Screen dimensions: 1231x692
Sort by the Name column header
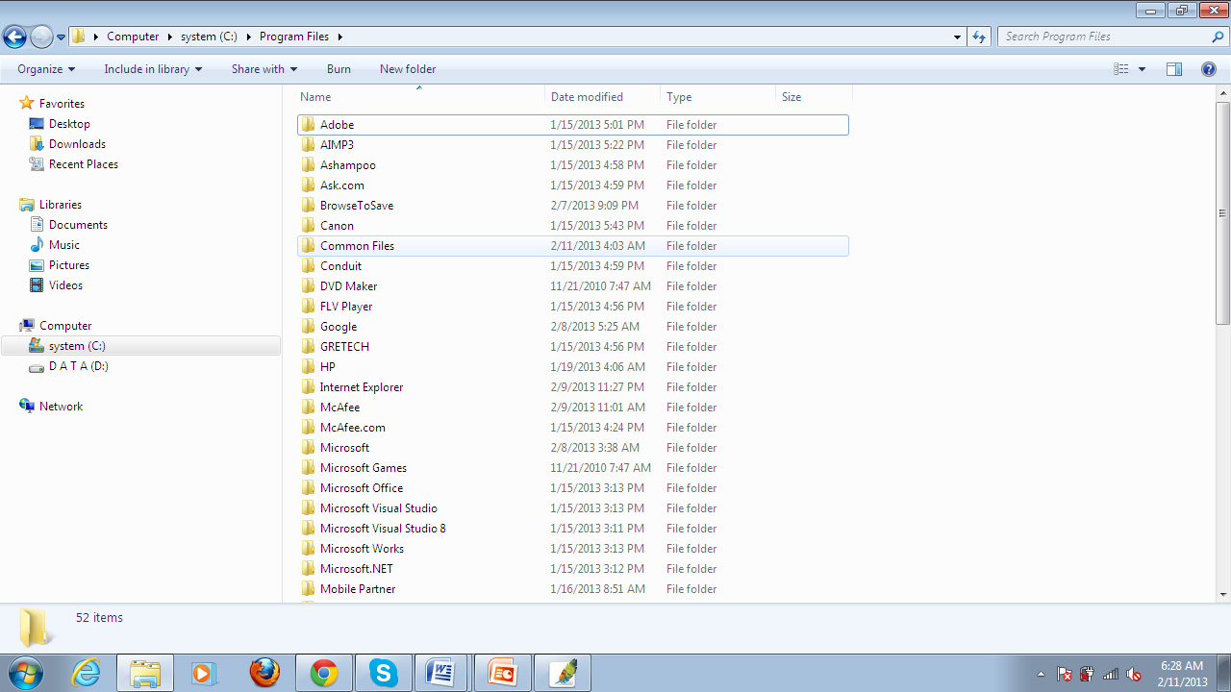(419, 97)
